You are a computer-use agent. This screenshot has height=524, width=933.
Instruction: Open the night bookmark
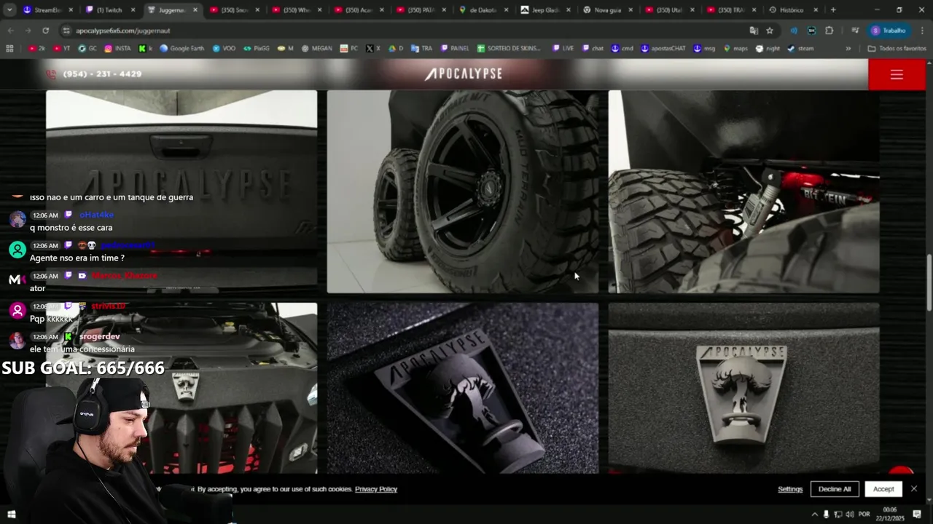[768, 49]
